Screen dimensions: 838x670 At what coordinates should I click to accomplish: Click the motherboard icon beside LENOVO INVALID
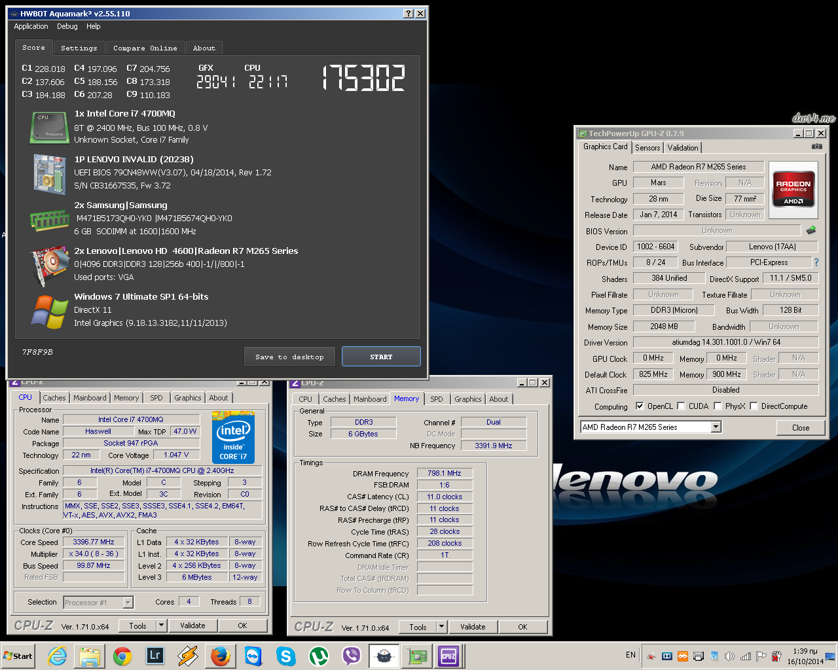pos(50,174)
